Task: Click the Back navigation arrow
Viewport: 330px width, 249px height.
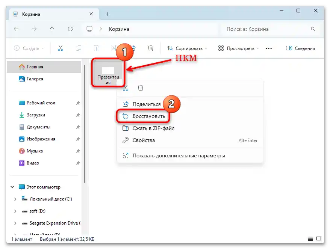Action: [x=17, y=29]
